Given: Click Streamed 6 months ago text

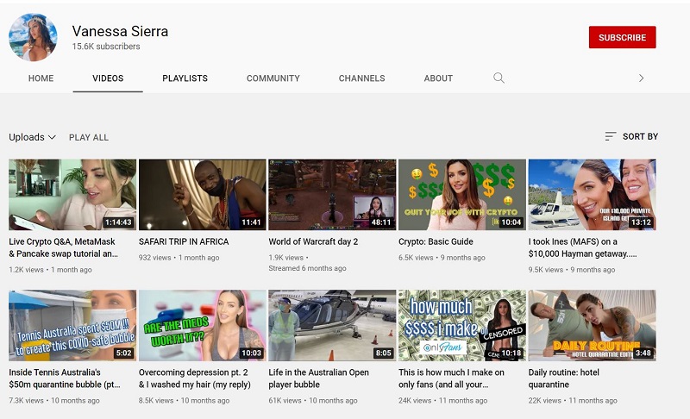Looking at the screenshot, I should [307, 268].
